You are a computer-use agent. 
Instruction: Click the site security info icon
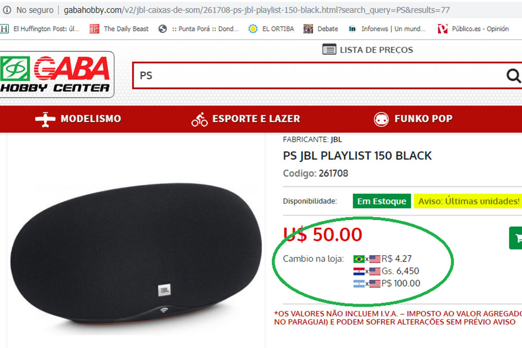[x=7, y=10]
